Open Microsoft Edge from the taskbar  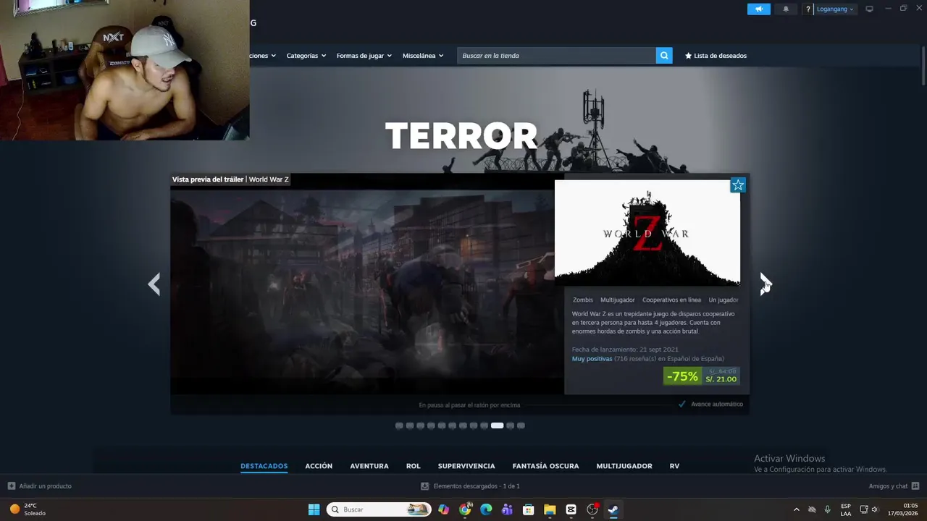pyautogui.click(x=486, y=509)
